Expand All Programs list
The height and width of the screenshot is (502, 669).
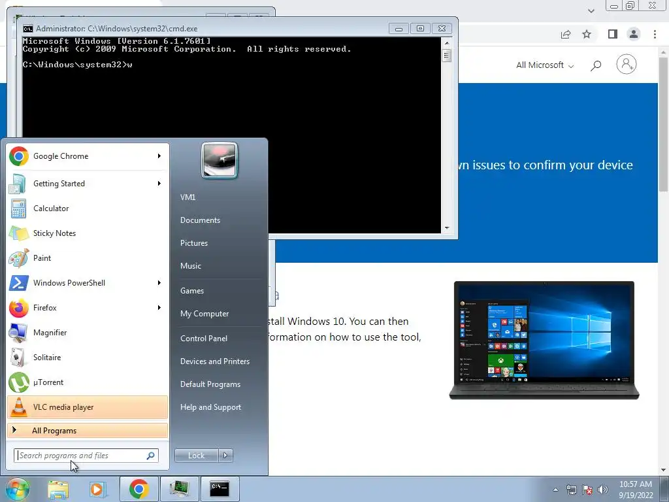(x=88, y=430)
